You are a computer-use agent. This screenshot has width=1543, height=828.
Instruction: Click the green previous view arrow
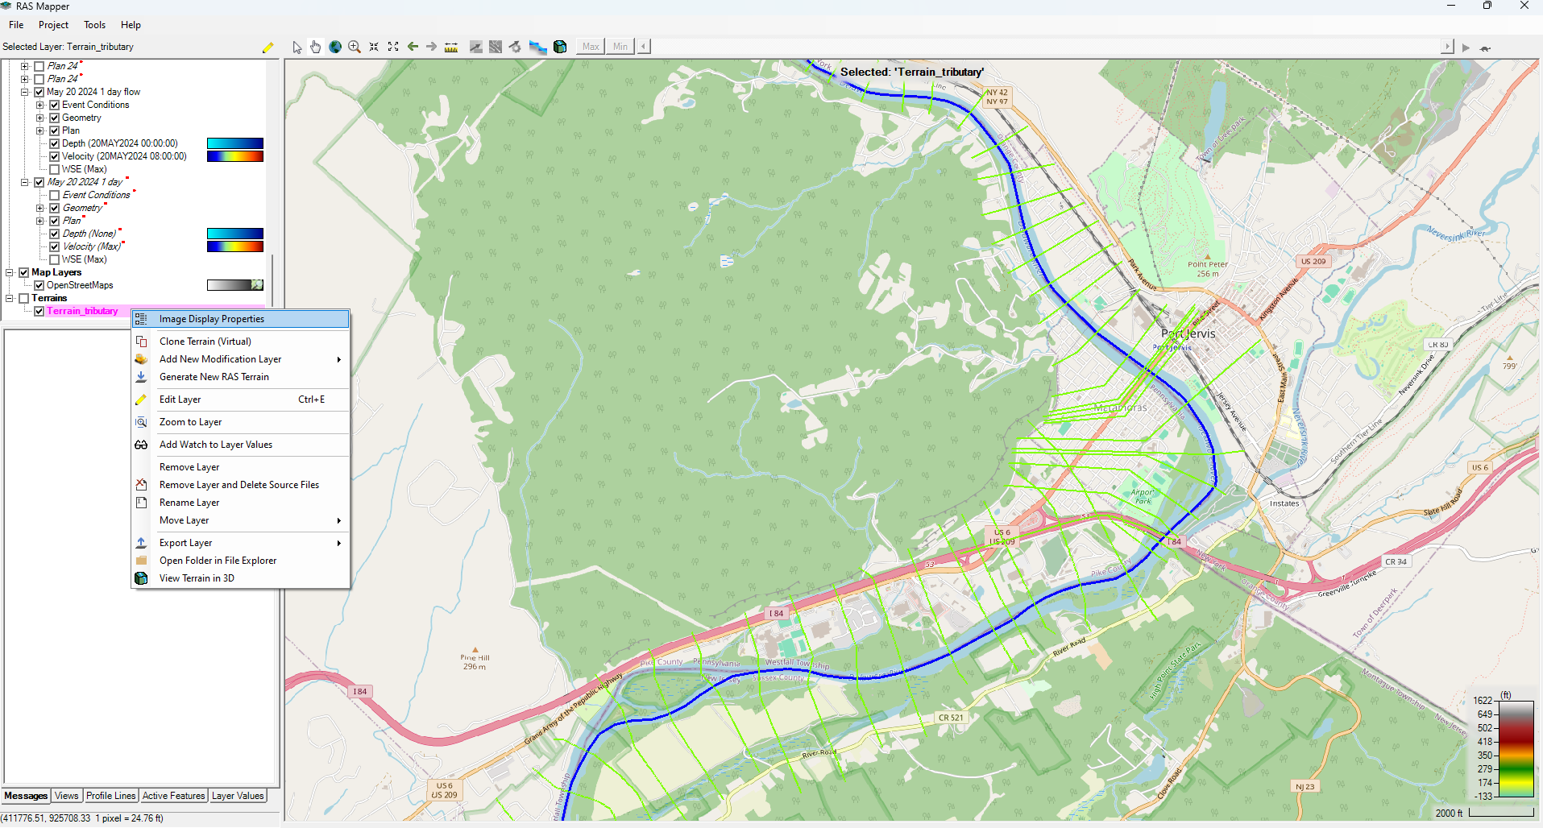pyautogui.click(x=413, y=47)
